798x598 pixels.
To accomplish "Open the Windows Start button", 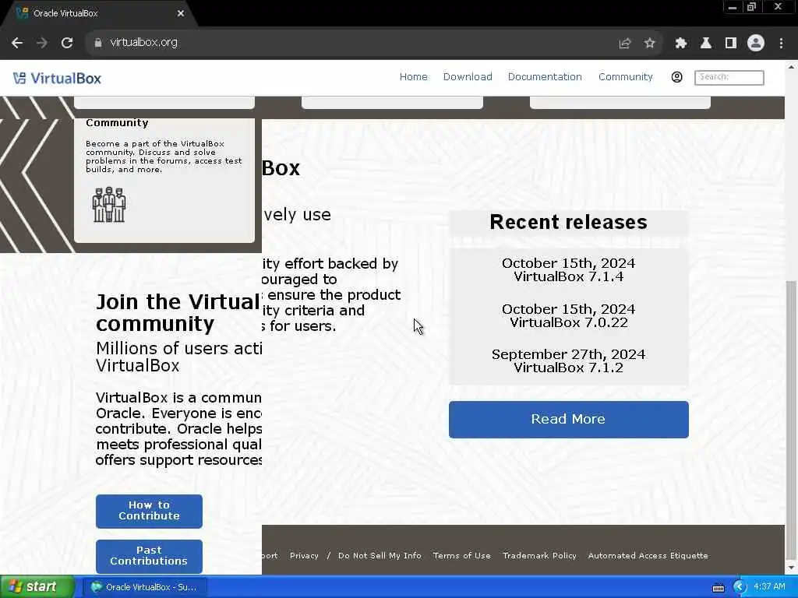I will (37, 587).
